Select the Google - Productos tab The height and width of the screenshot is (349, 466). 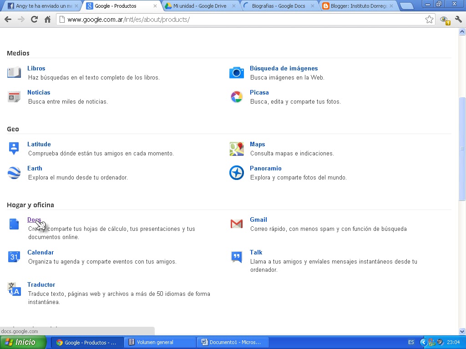[121, 5]
